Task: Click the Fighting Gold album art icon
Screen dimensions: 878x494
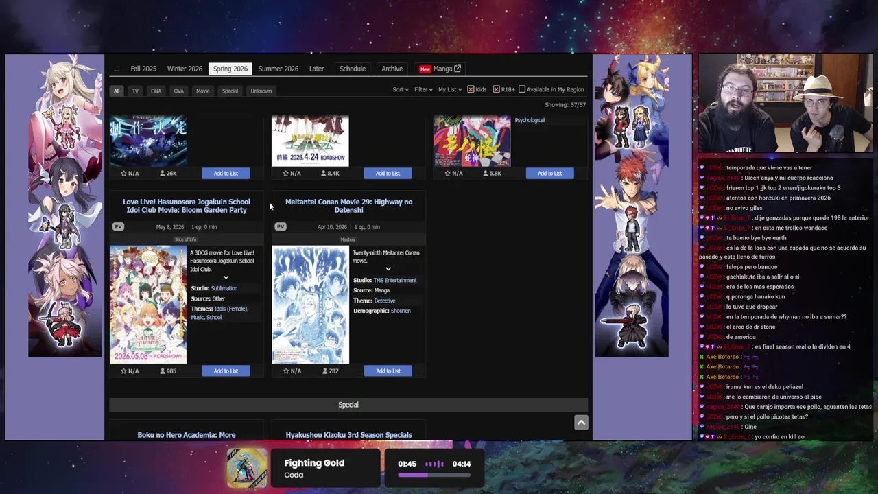Action: tap(247, 469)
